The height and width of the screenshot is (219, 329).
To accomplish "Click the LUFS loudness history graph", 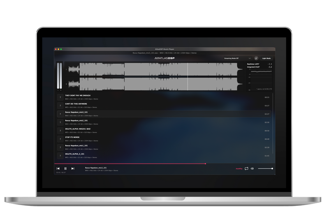I will 260,80.
